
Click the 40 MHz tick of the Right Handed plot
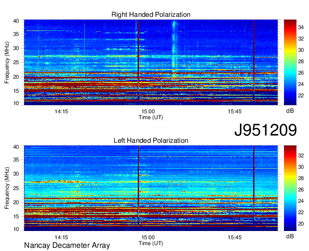tap(16, 21)
